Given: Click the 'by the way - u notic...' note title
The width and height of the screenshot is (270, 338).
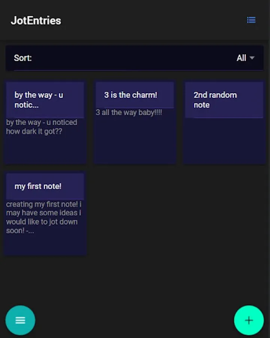Looking at the screenshot, I should pos(39,100).
